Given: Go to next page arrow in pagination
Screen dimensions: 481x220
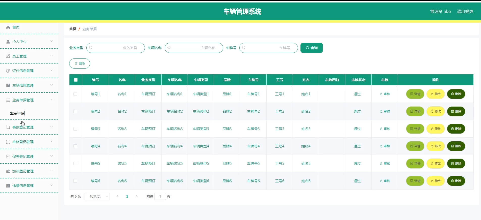Looking at the screenshot, I should point(137,196).
